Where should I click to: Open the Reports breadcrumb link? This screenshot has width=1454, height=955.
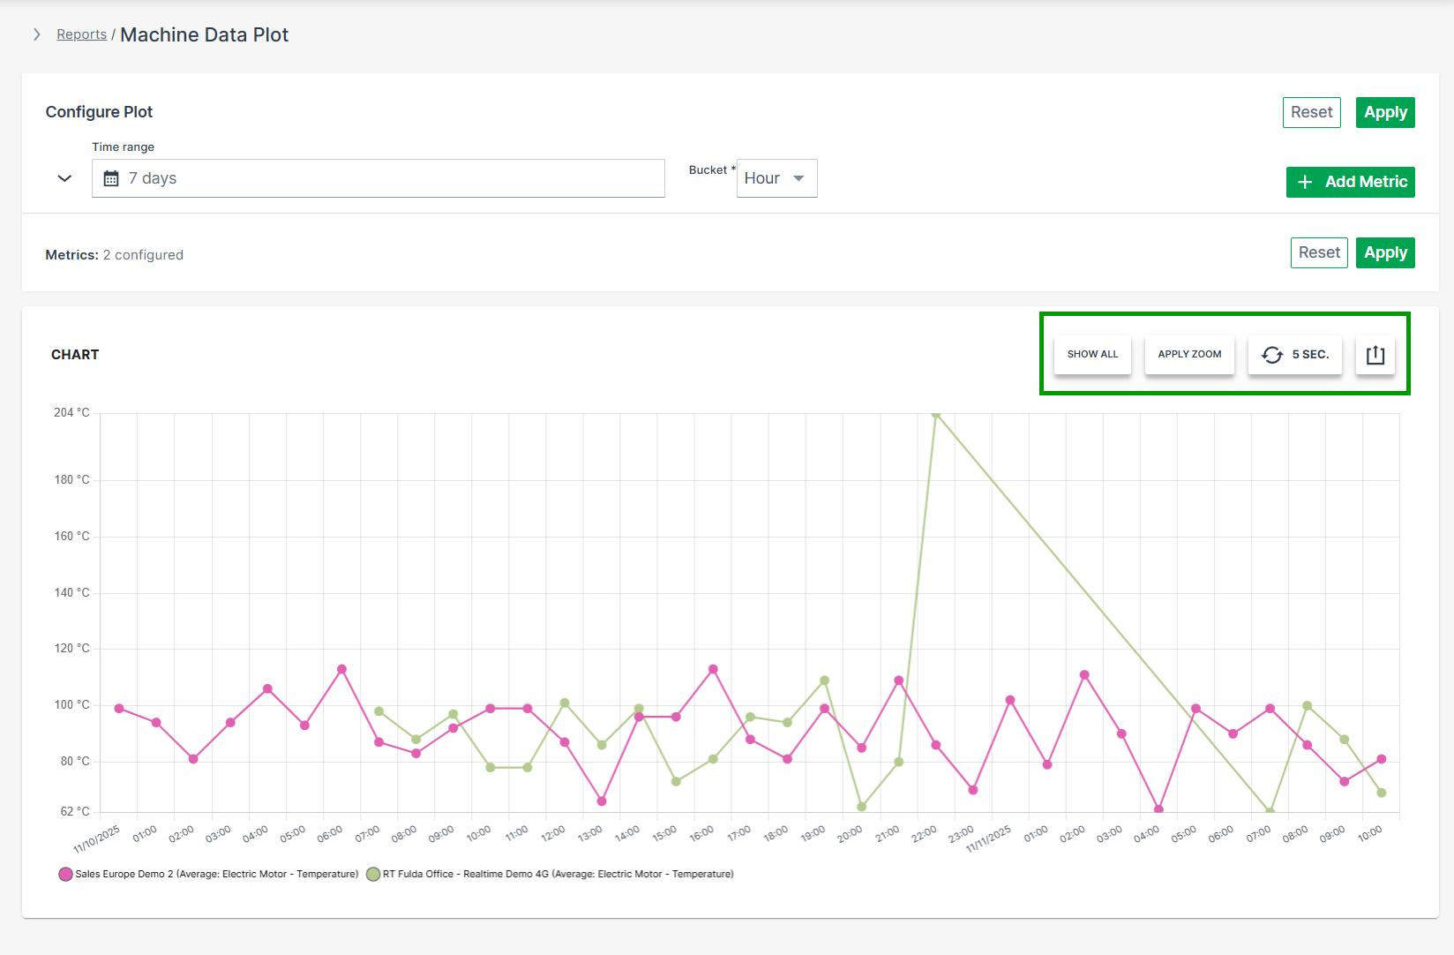click(x=81, y=34)
